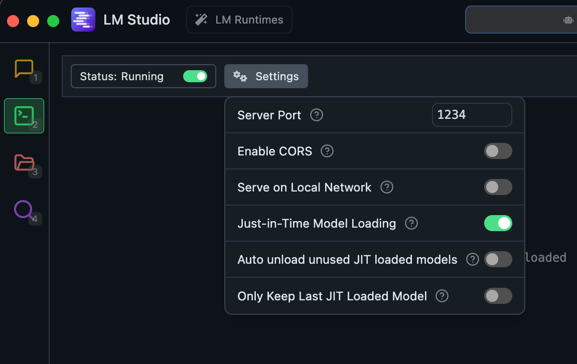Click the robot icon in top bar
The height and width of the screenshot is (364, 577).
(568, 20)
